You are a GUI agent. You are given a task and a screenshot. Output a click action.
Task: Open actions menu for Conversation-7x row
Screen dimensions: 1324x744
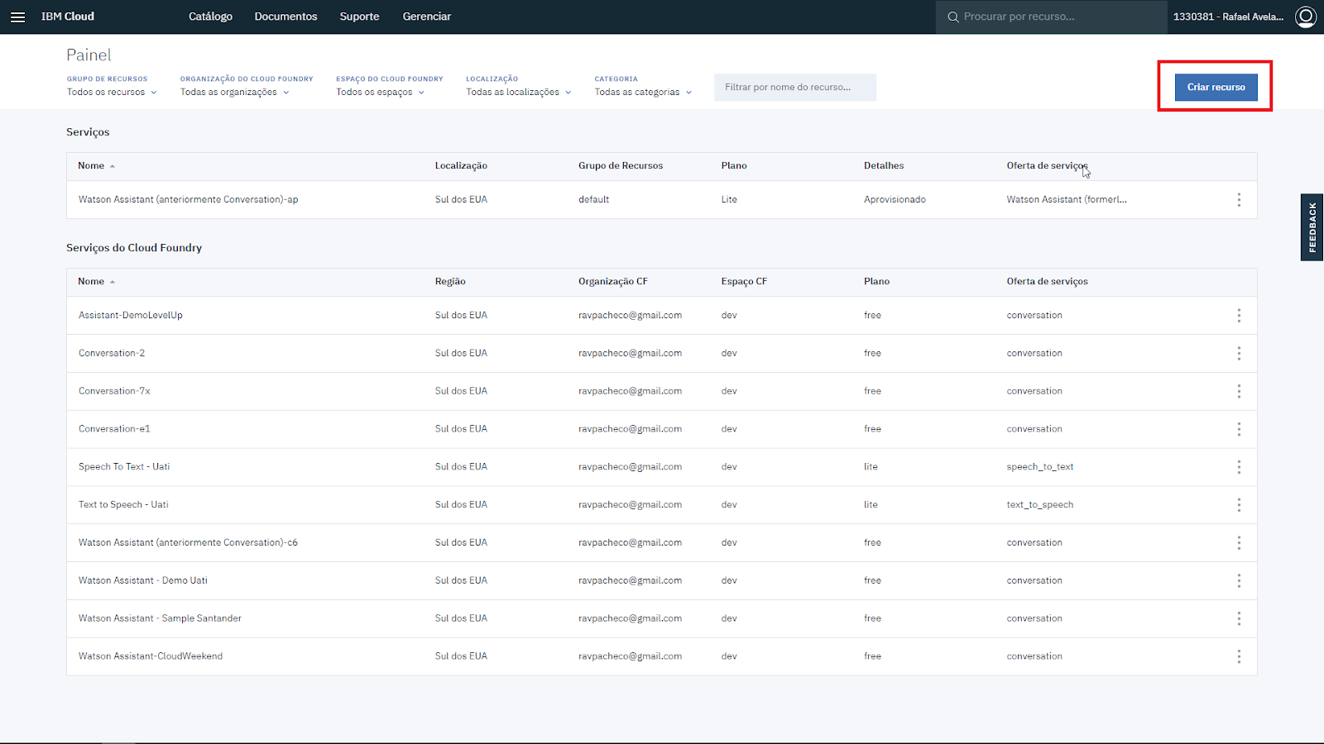tap(1239, 392)
